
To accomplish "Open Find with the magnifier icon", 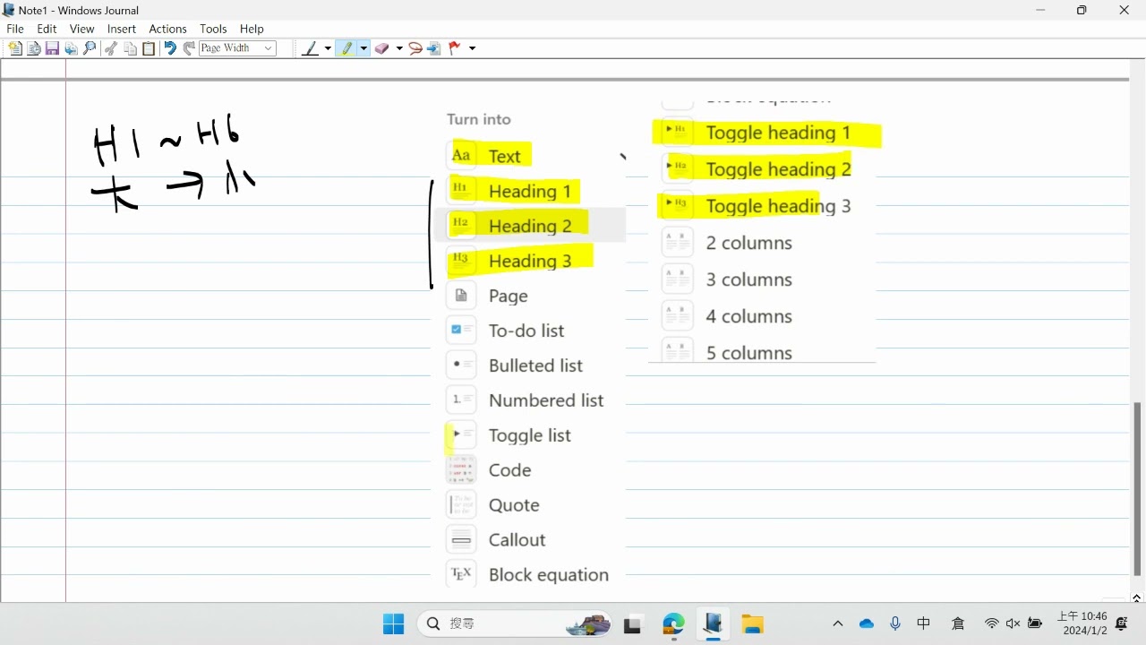I will (x=90, y=48).
